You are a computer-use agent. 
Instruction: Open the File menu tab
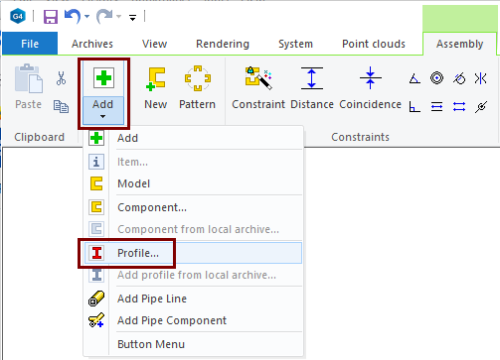30,44
